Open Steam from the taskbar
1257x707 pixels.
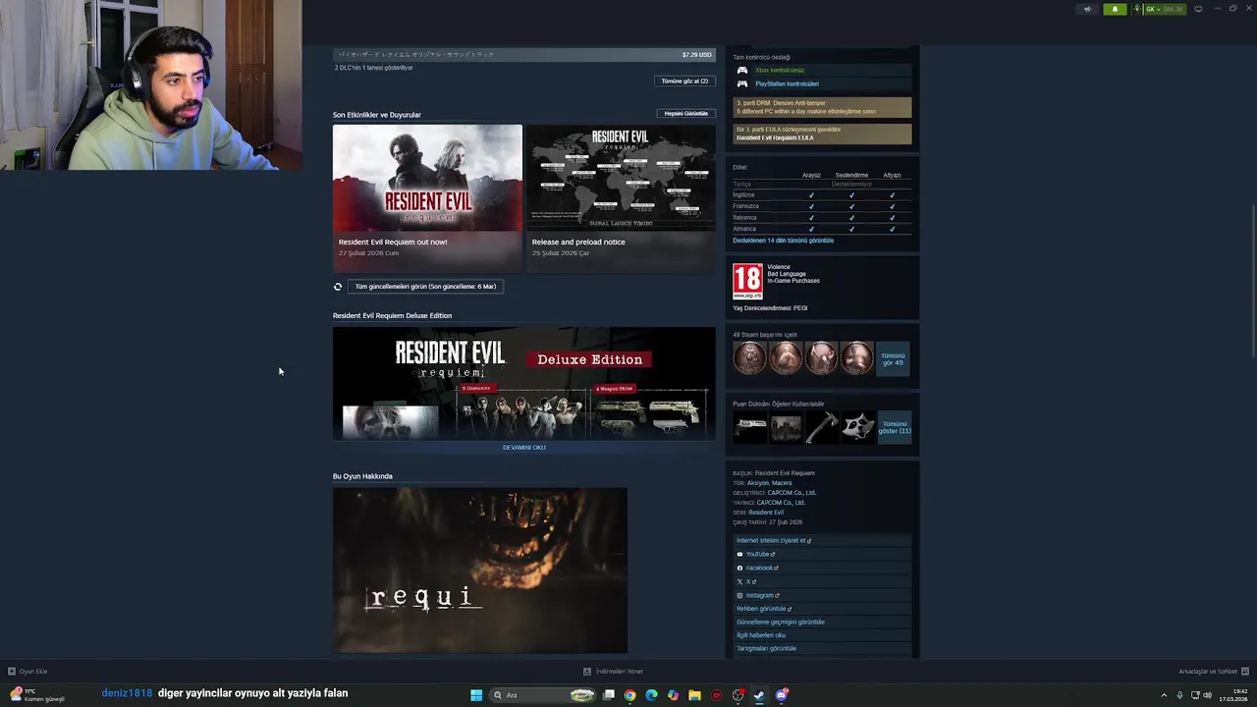[759, 695]
